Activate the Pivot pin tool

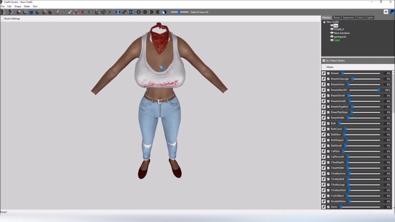click(103, 12)
